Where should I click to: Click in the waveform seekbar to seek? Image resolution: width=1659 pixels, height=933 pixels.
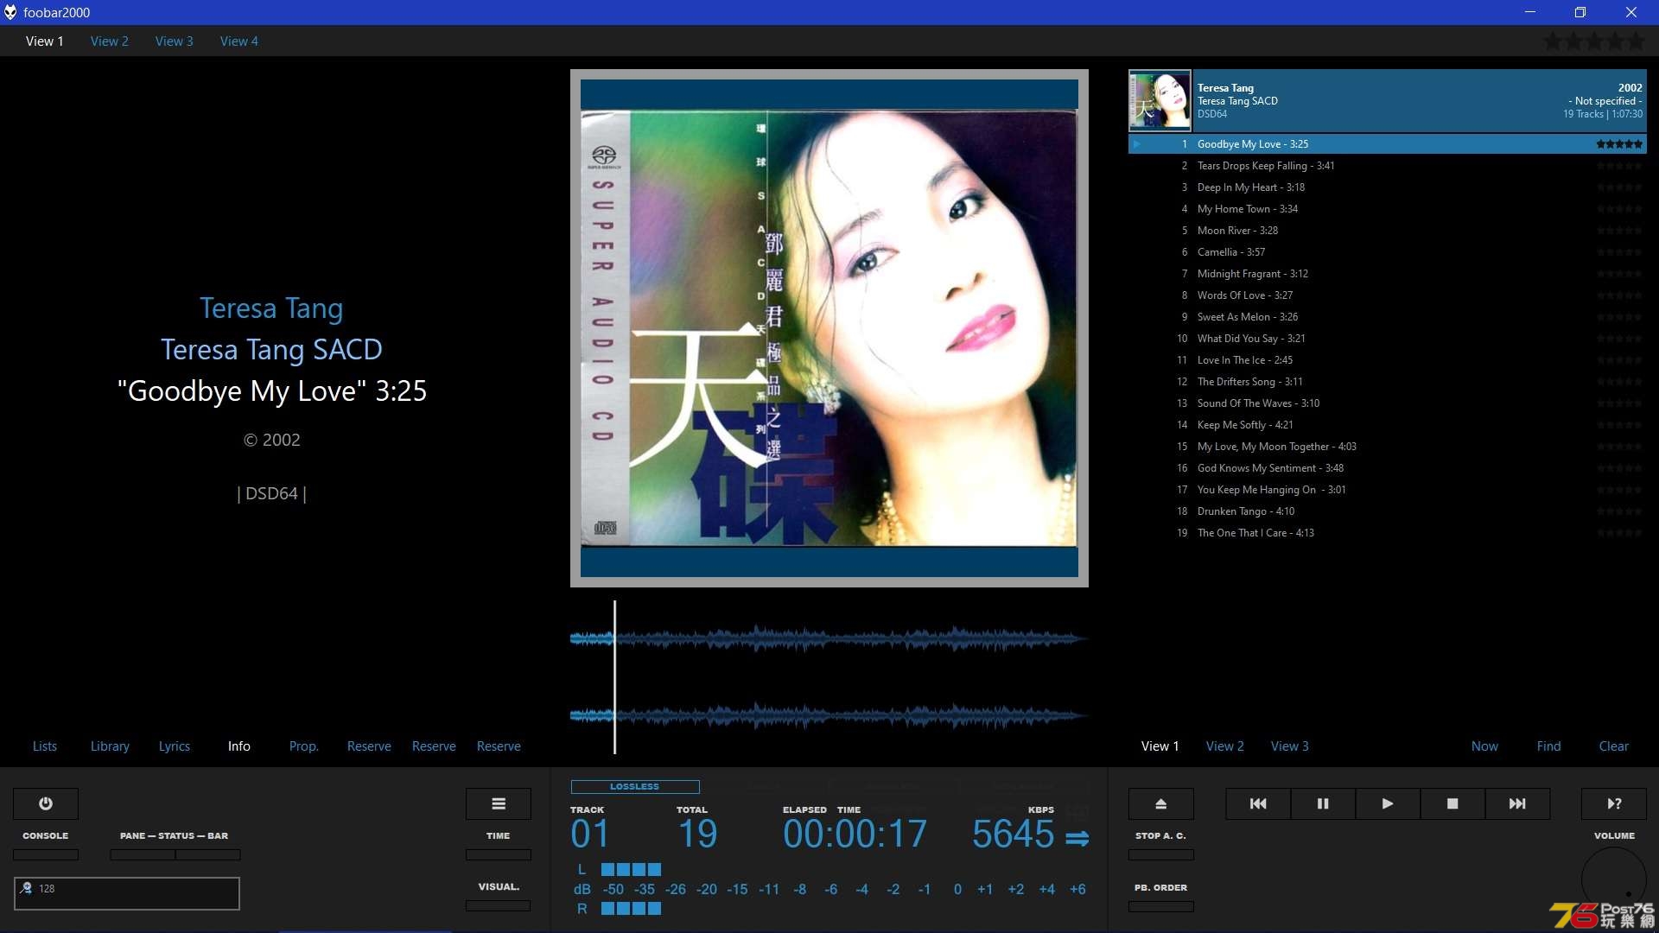point(829,677)
